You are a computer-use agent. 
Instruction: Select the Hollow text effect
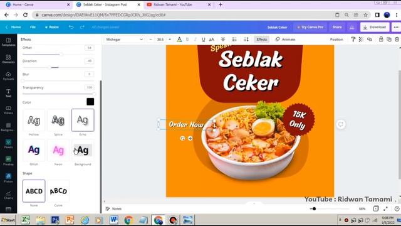pyautogui.click(x=34, y=120)
